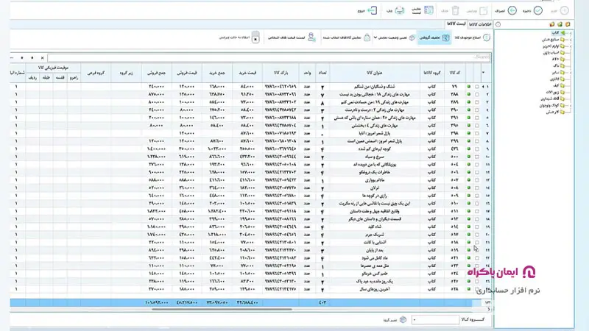Click the چاپ (print) printer icon
Image resolution: width=589 pixels, height=331 pixels.
(x=400, y=11)
